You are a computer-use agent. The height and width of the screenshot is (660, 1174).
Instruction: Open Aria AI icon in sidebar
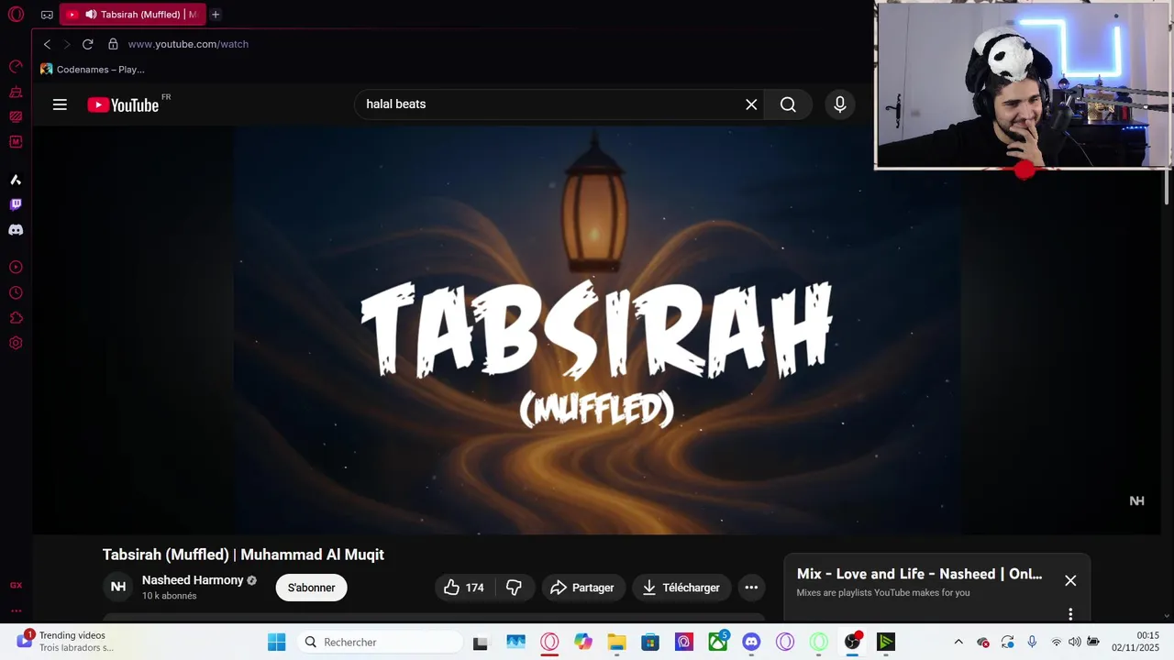16,180
